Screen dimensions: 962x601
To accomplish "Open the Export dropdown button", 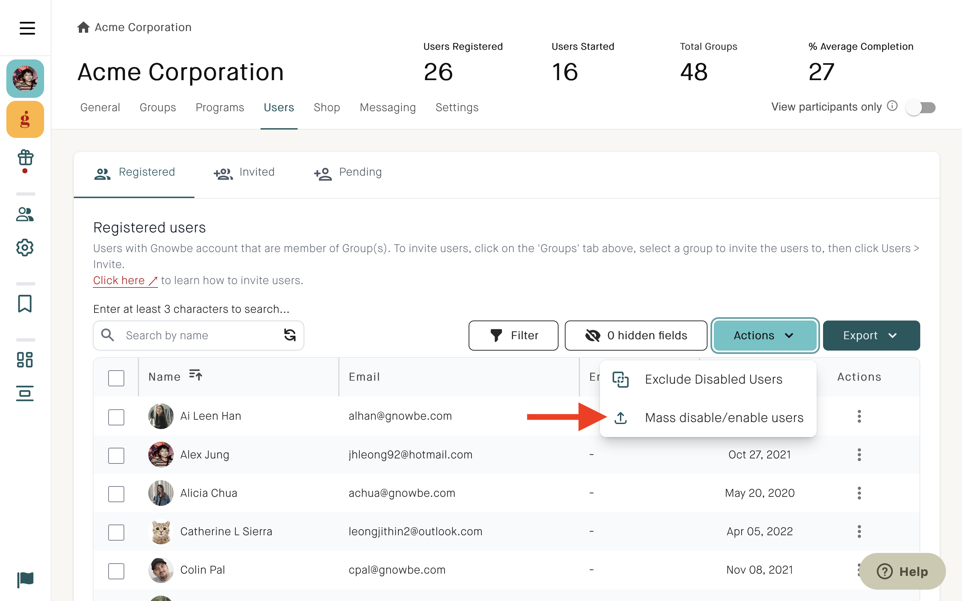I will click(x=871, y=336).
